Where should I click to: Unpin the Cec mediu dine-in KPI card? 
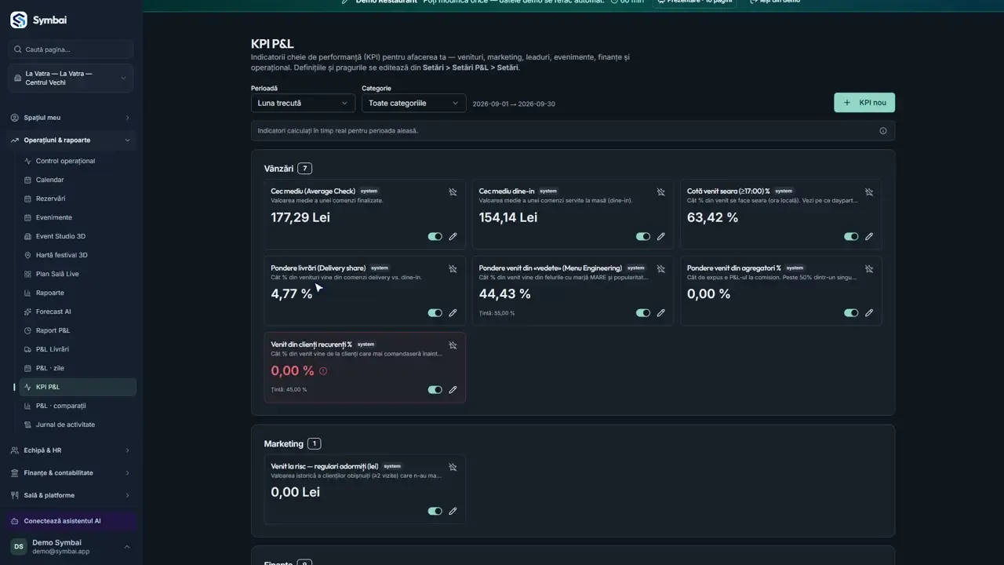coord(660,191)
